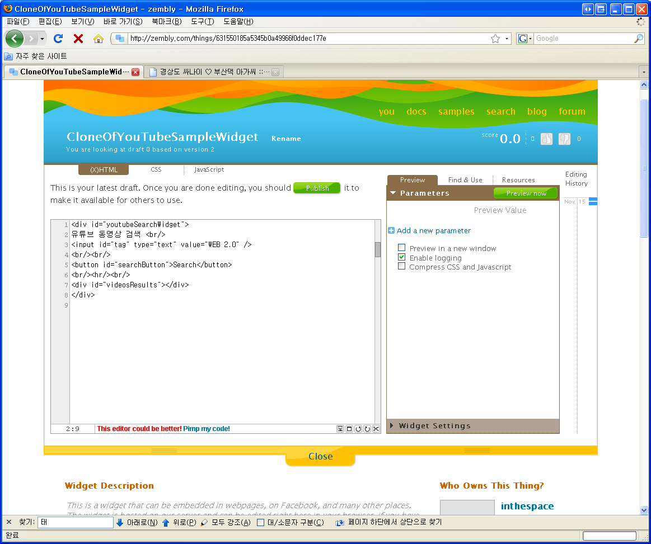Click the browser Forward arrow button
The image size is (651, 544).
31,39
